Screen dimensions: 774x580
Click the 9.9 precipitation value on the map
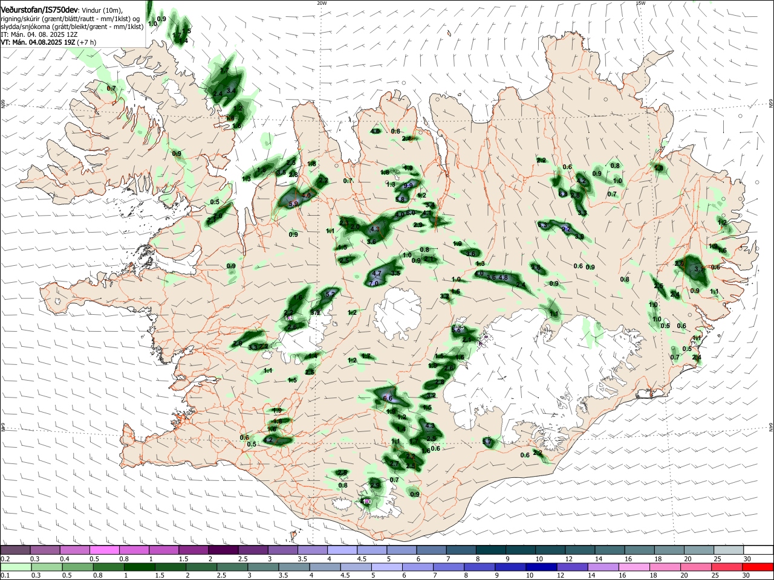pos(408,186)
